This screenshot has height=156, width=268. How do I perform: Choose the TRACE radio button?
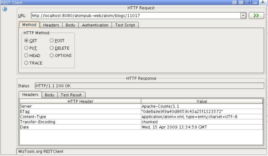[26, 63]
